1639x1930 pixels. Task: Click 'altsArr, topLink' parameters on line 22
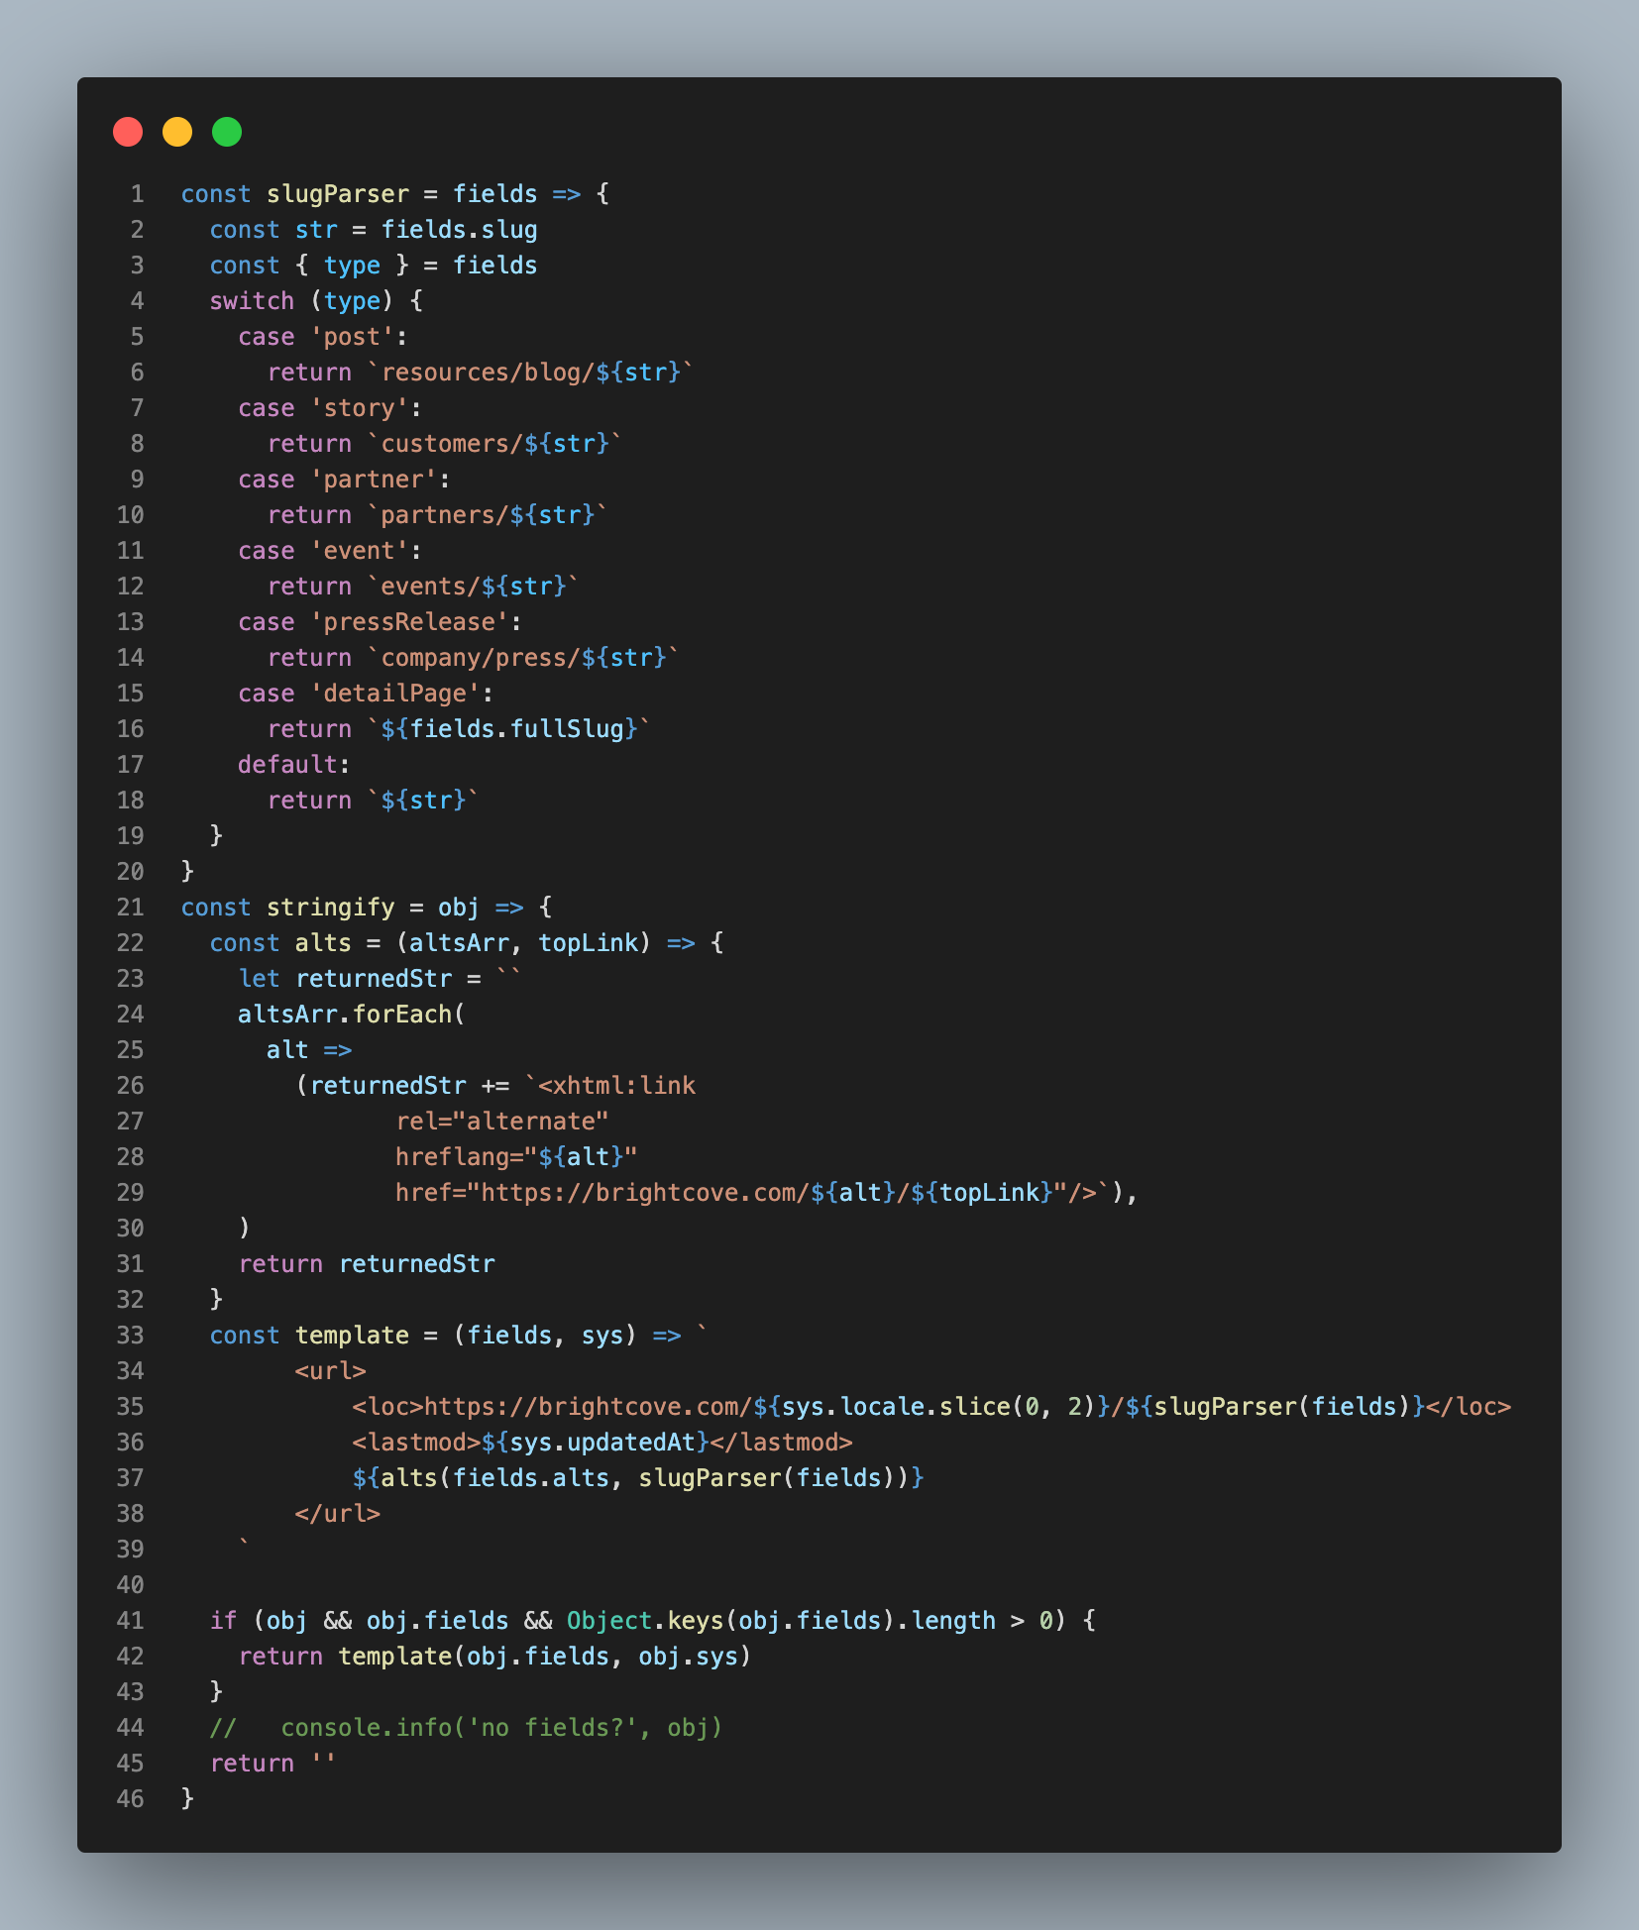(x=524, y=943)
